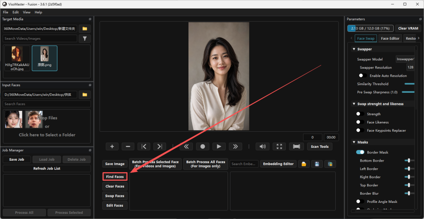The image size is (424, 219).
Task: Open Scan Tools
Action: coord(320,146)
